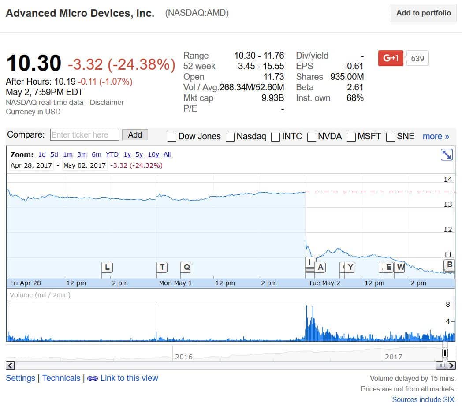Open the Disclaimer link
Viewport: 462px width, 410px height.
tap(107, 102)
